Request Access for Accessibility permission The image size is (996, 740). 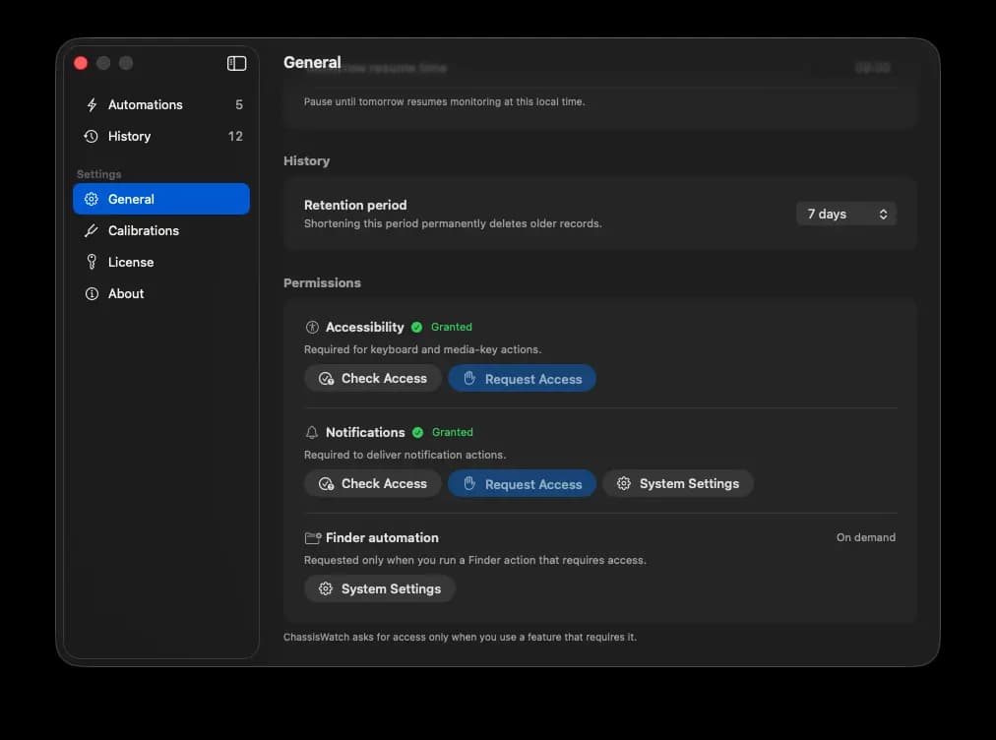pyautogui.click(x=523, y=379)
